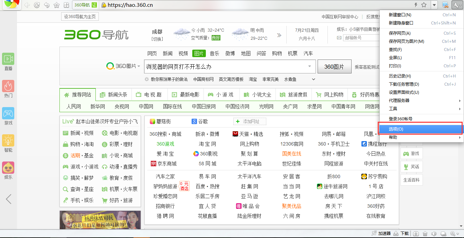464x238 pixels.
Task: Click 设360导航为主页 button
Action: click(80, 17)
